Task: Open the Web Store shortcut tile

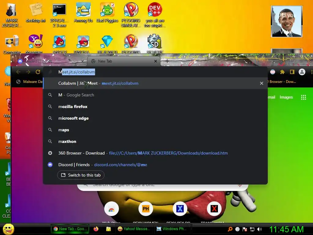Action: 112,209
